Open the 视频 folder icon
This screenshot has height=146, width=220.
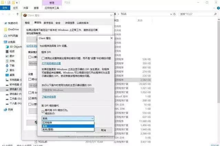tap(7, 51)
